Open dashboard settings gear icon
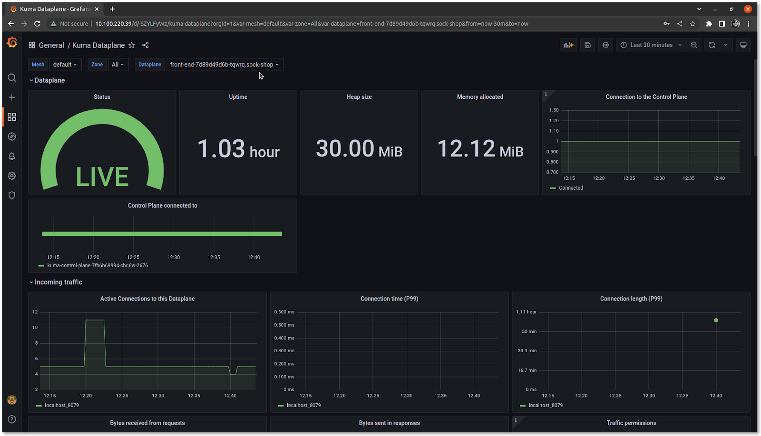Viewport: 761px width, 436px height. 605,45
